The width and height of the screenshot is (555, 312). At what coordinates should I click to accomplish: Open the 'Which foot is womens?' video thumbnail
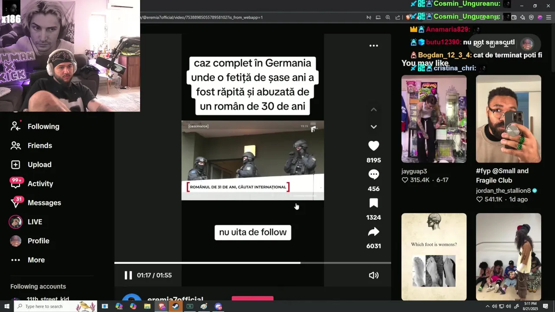pos(434,257)
